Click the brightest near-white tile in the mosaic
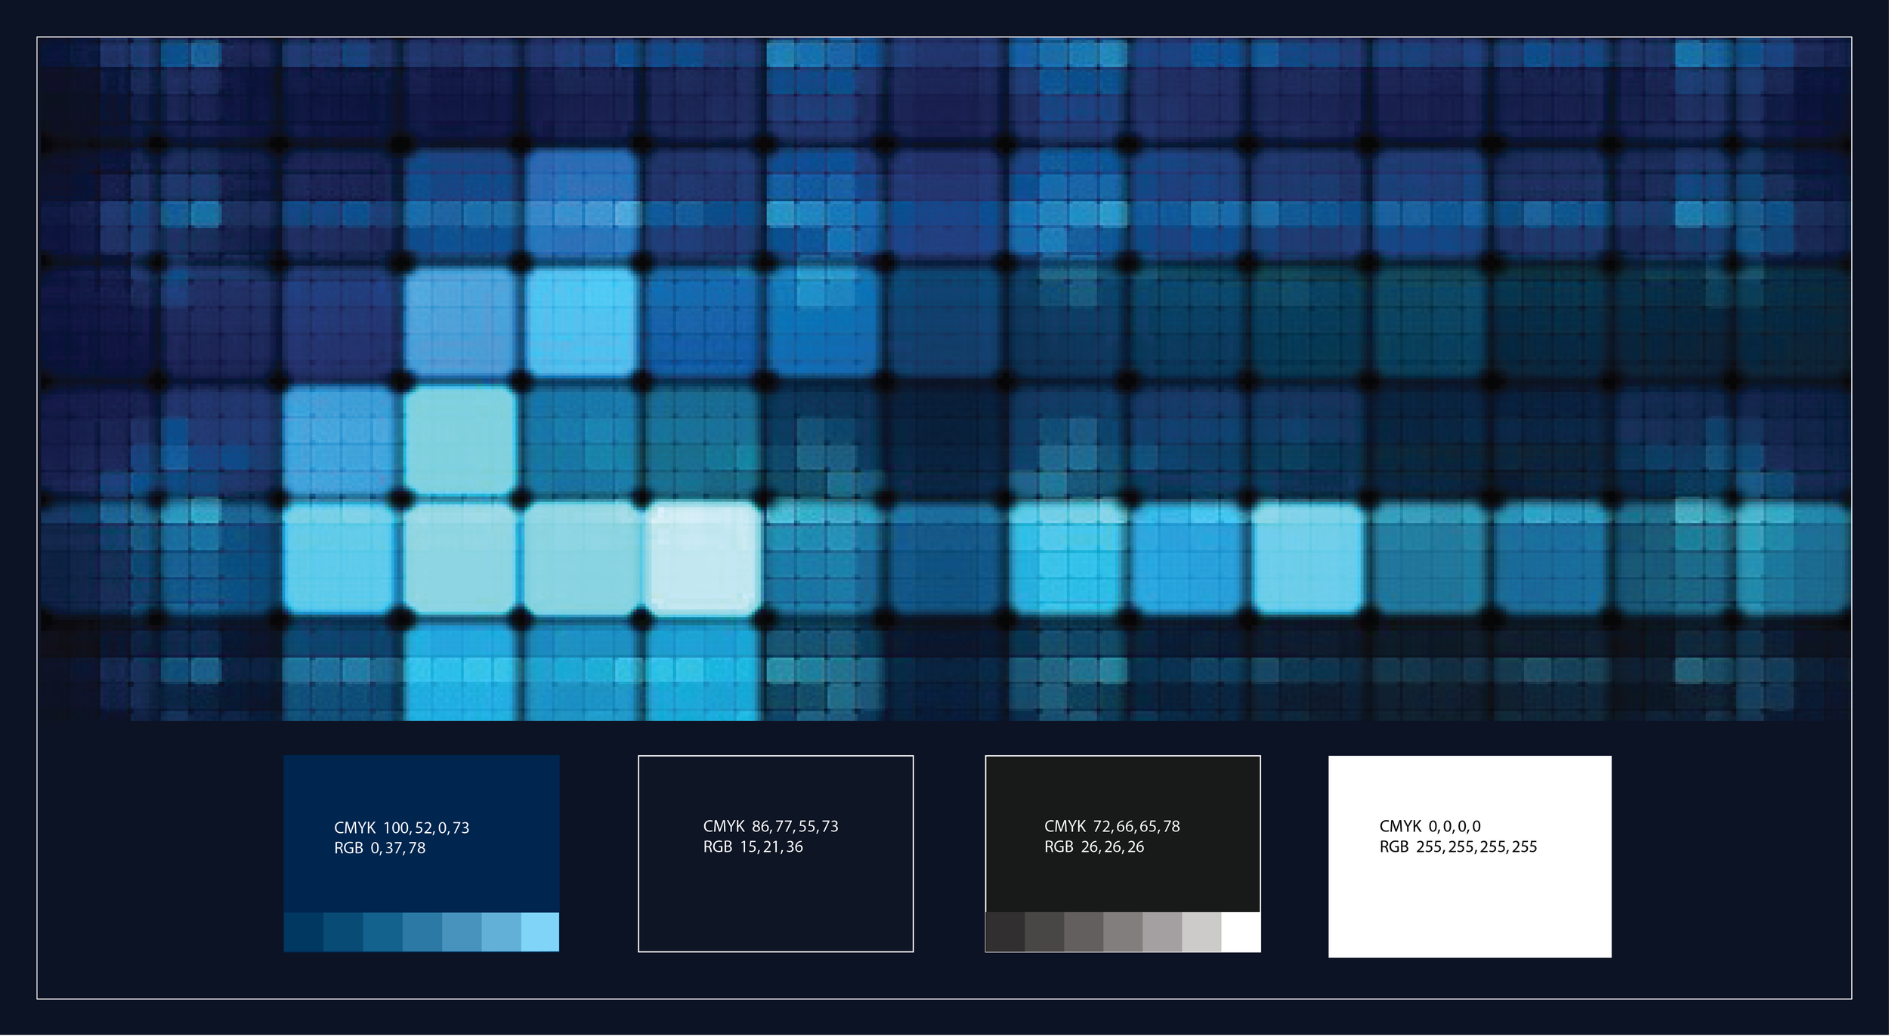The width and height of the screenshot is (1889, 1036). 703,557
